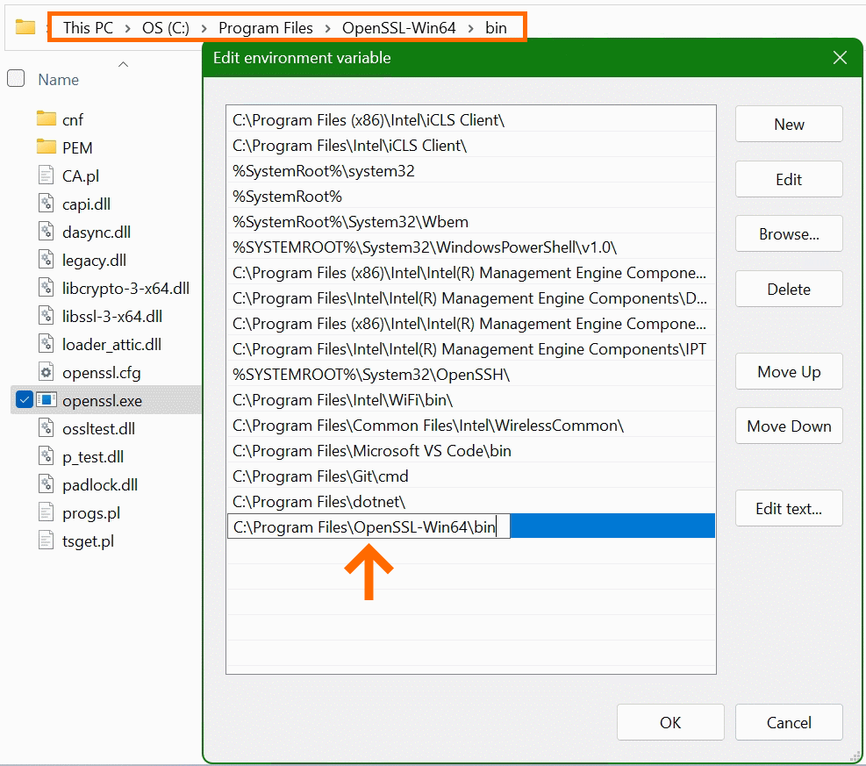Toggle the select-all checkbox above Name
Viewport: 866px width, 766px height.
pyautogui.click(x=15, y=77)
